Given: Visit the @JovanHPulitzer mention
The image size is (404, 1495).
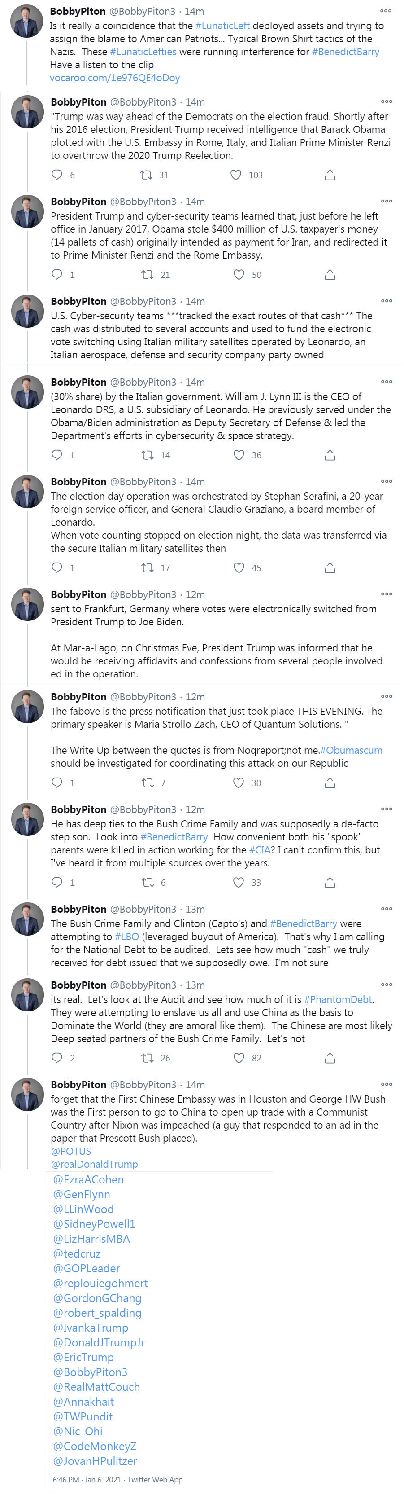Looking at the screenshot, I should click(x=95, y=1461).
